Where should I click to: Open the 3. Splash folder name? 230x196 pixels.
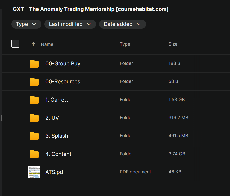57,136
